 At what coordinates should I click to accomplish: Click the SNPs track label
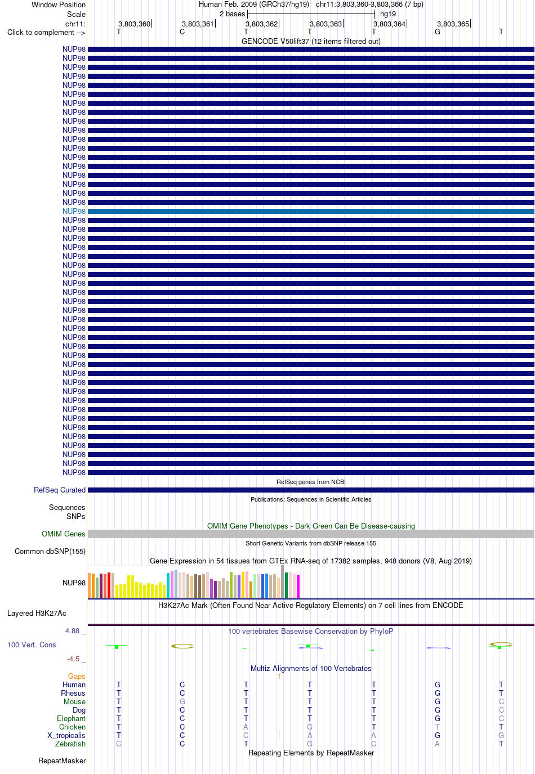click(75, 516)
